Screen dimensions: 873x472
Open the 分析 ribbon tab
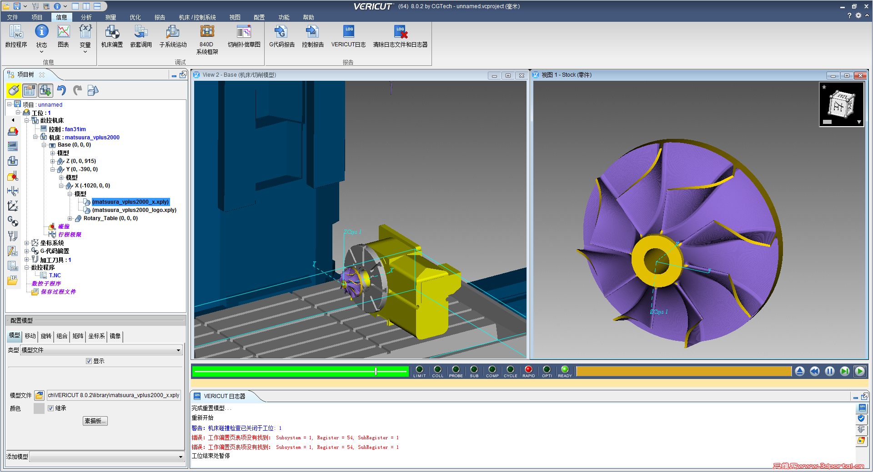pyautogui.click(x=86, y=17)
